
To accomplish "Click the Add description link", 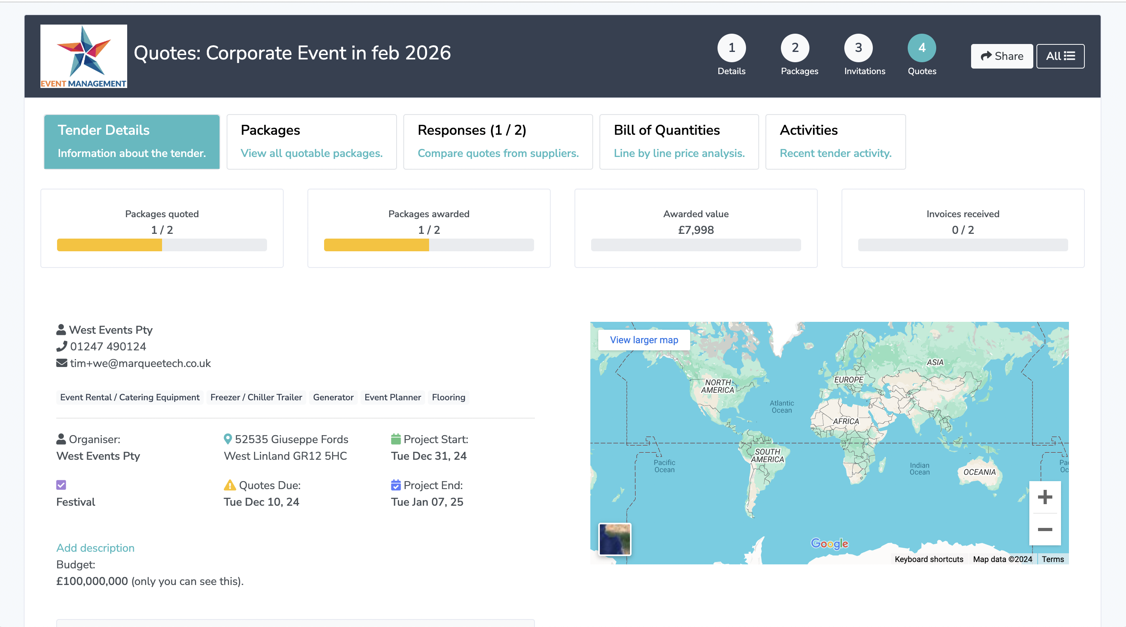I will pyautogui.click(x=95, y=548).
